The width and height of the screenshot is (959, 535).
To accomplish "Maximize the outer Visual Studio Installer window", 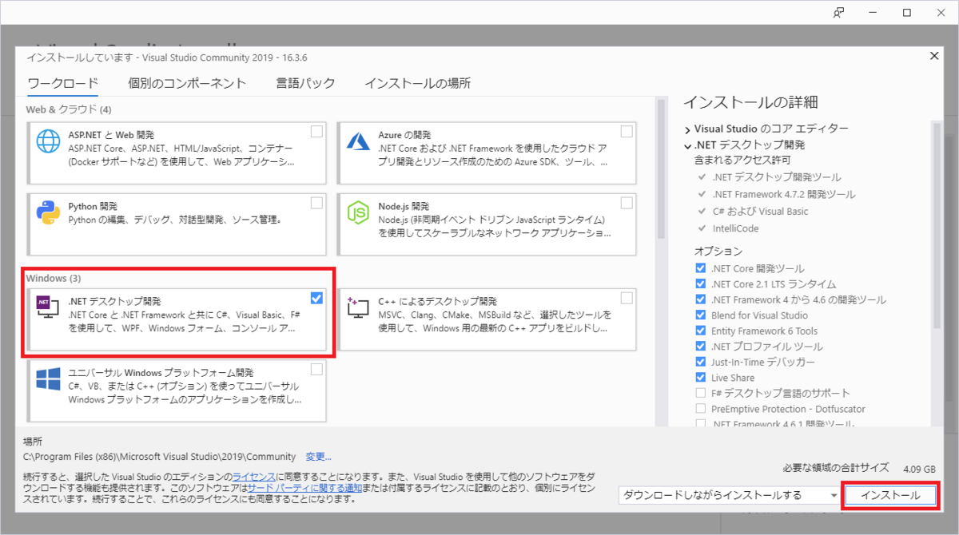I will (x=907, y=13).
